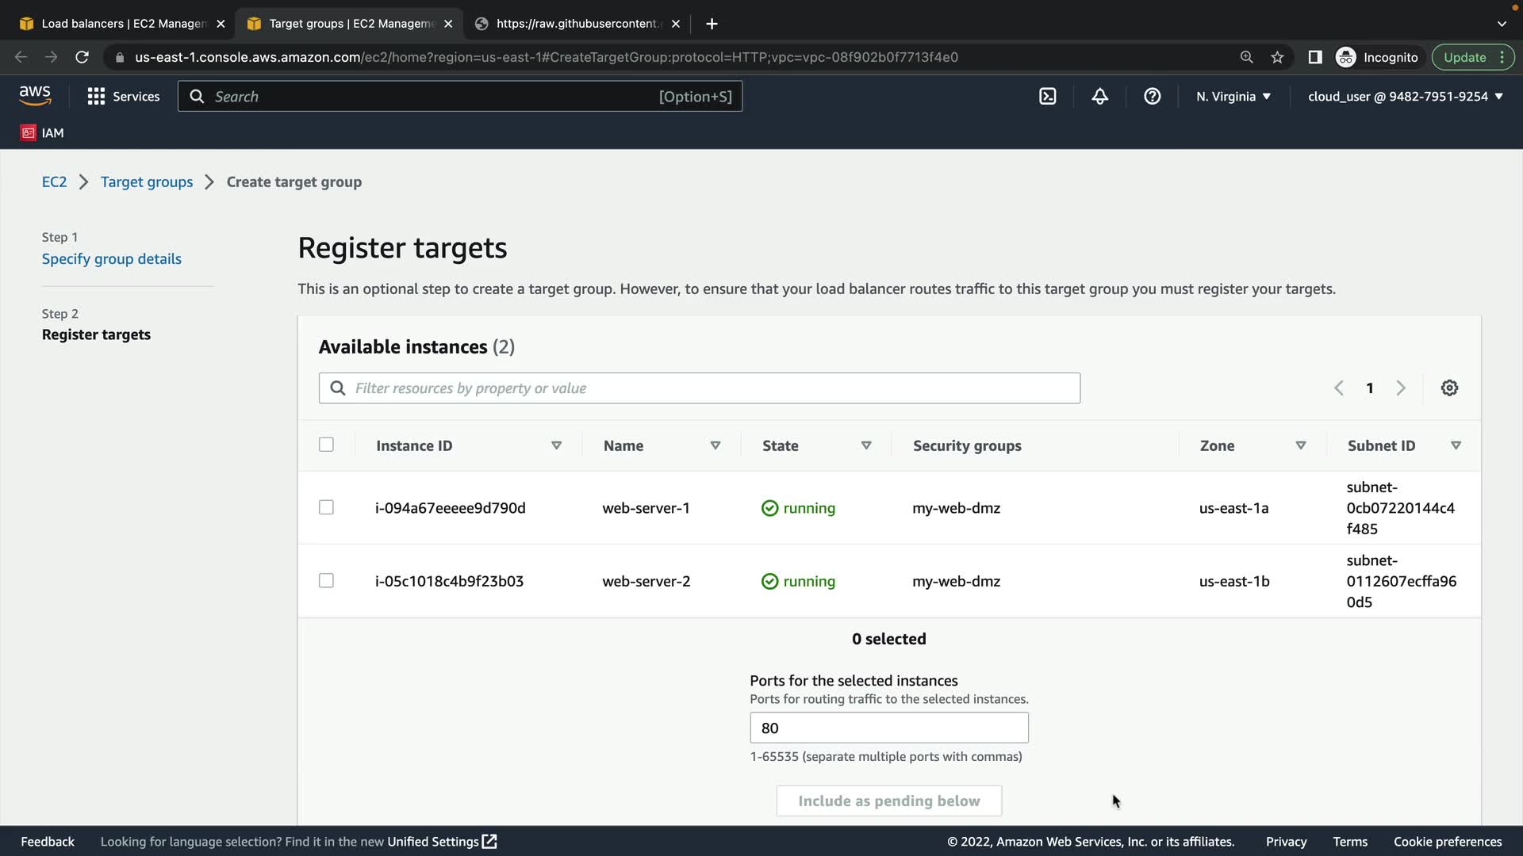Open the help question-mark icon
This screenshot has width=1523, height=856.
1152,97
